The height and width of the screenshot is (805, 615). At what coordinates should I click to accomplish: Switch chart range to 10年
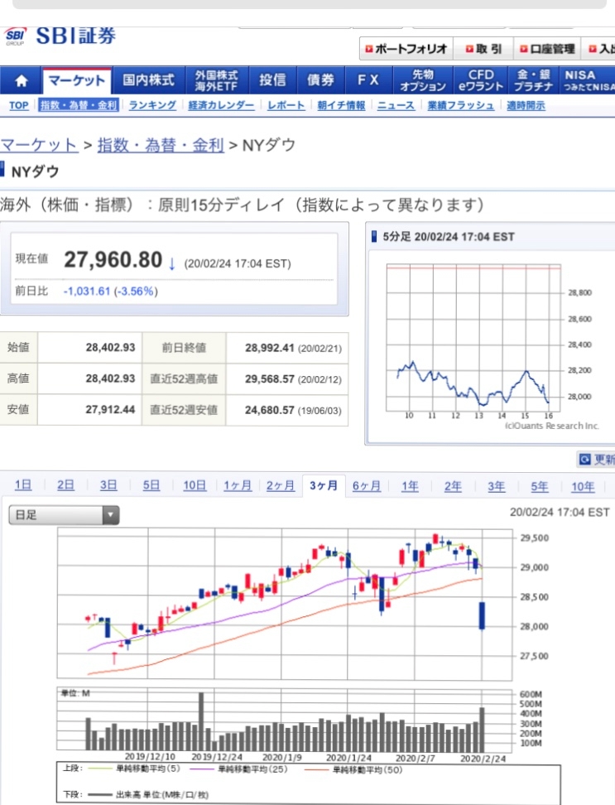click(583, 486)
